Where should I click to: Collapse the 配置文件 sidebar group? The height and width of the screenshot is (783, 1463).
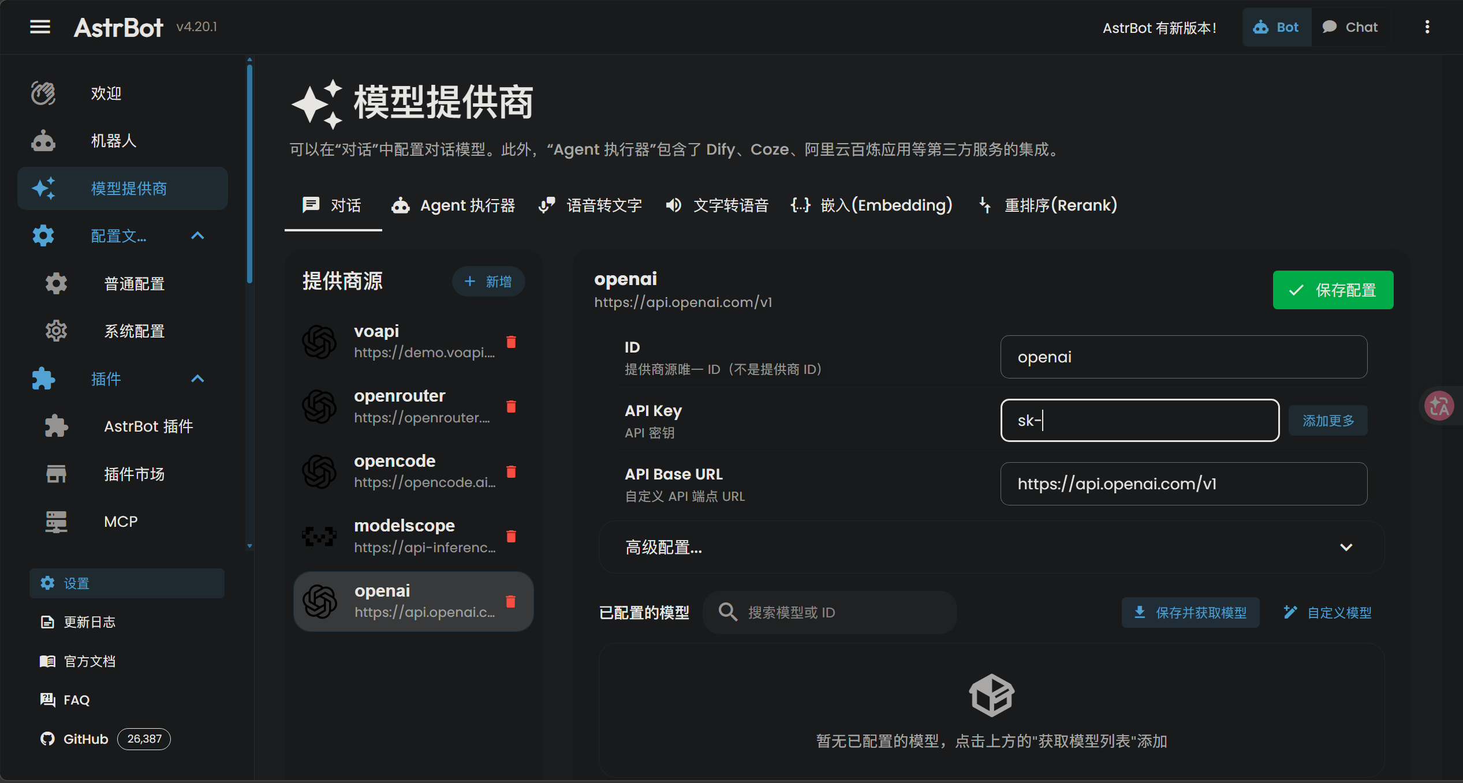click(197, 236)
